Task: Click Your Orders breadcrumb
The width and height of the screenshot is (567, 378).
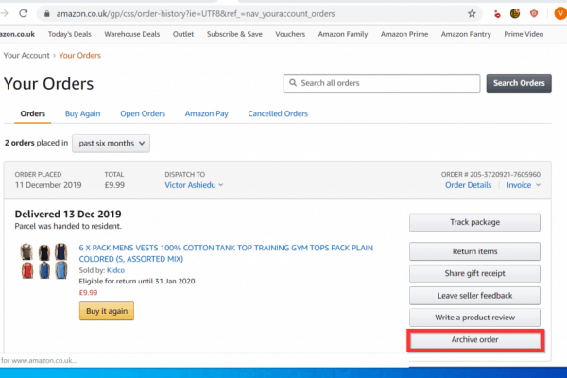Action: pyautogui.click(x=79, y=56)
